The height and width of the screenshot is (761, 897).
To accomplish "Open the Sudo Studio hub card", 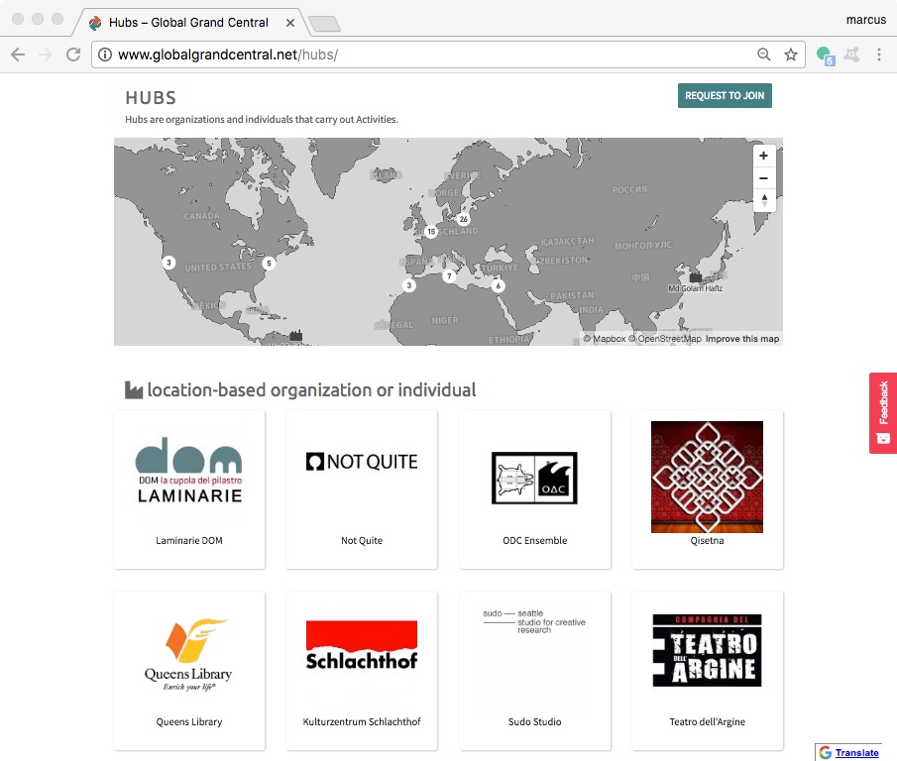I will (535, 671).
